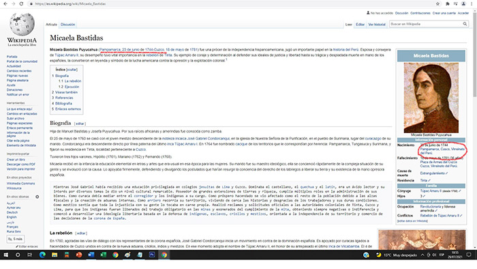Screen dimensions: 477x269
Task: Click editar beside La rebelión heading
Action: pos(81,233)
